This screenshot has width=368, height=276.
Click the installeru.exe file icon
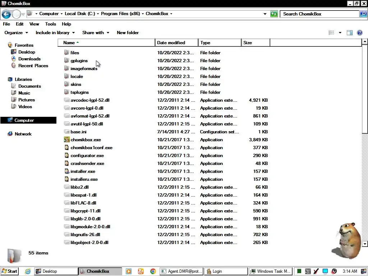tap(66, 179)
